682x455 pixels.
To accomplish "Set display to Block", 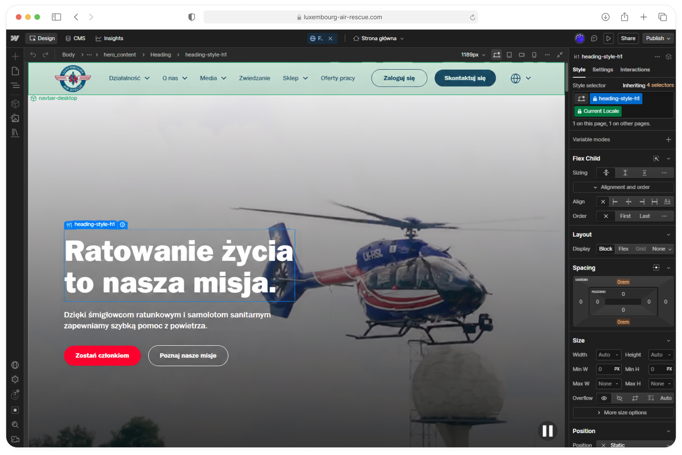I will tap(606, 249).
